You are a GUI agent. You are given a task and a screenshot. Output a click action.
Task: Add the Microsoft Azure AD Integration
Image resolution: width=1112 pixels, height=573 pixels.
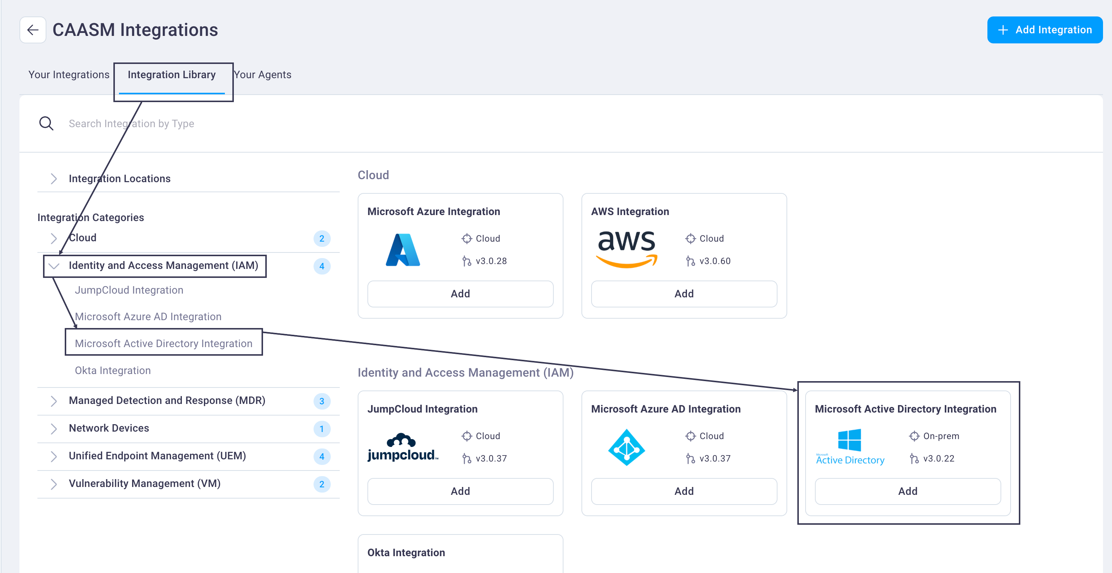684,491
